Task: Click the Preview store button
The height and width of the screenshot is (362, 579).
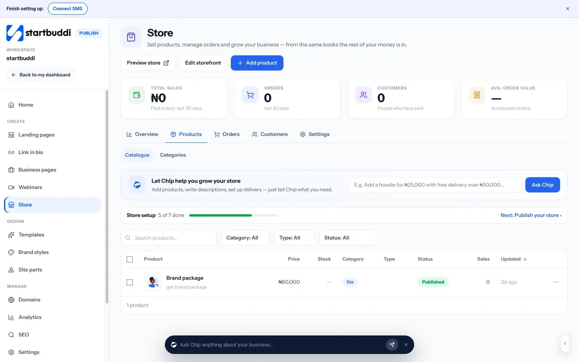Action: [x=148, y=63]
